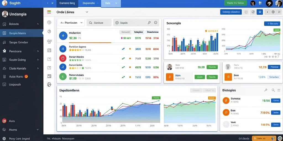Expand the Perocoins sidebar submenu
Viewport: 283px width, 141px height.
coord(38,51)
